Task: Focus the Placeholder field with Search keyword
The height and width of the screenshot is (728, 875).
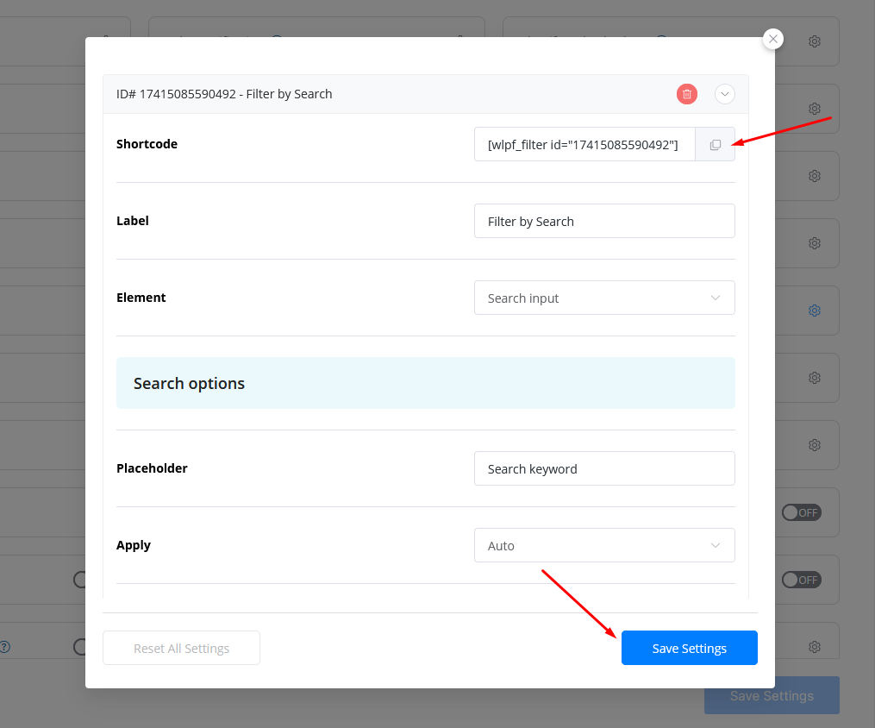Action: tap(604, 469)
